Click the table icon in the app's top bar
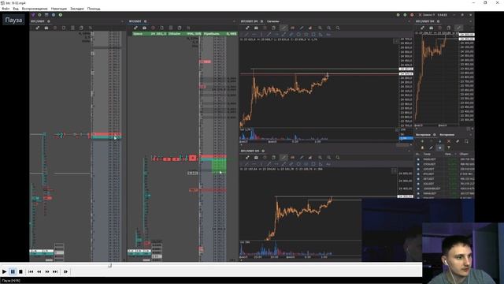 click(x=46, y=15)
